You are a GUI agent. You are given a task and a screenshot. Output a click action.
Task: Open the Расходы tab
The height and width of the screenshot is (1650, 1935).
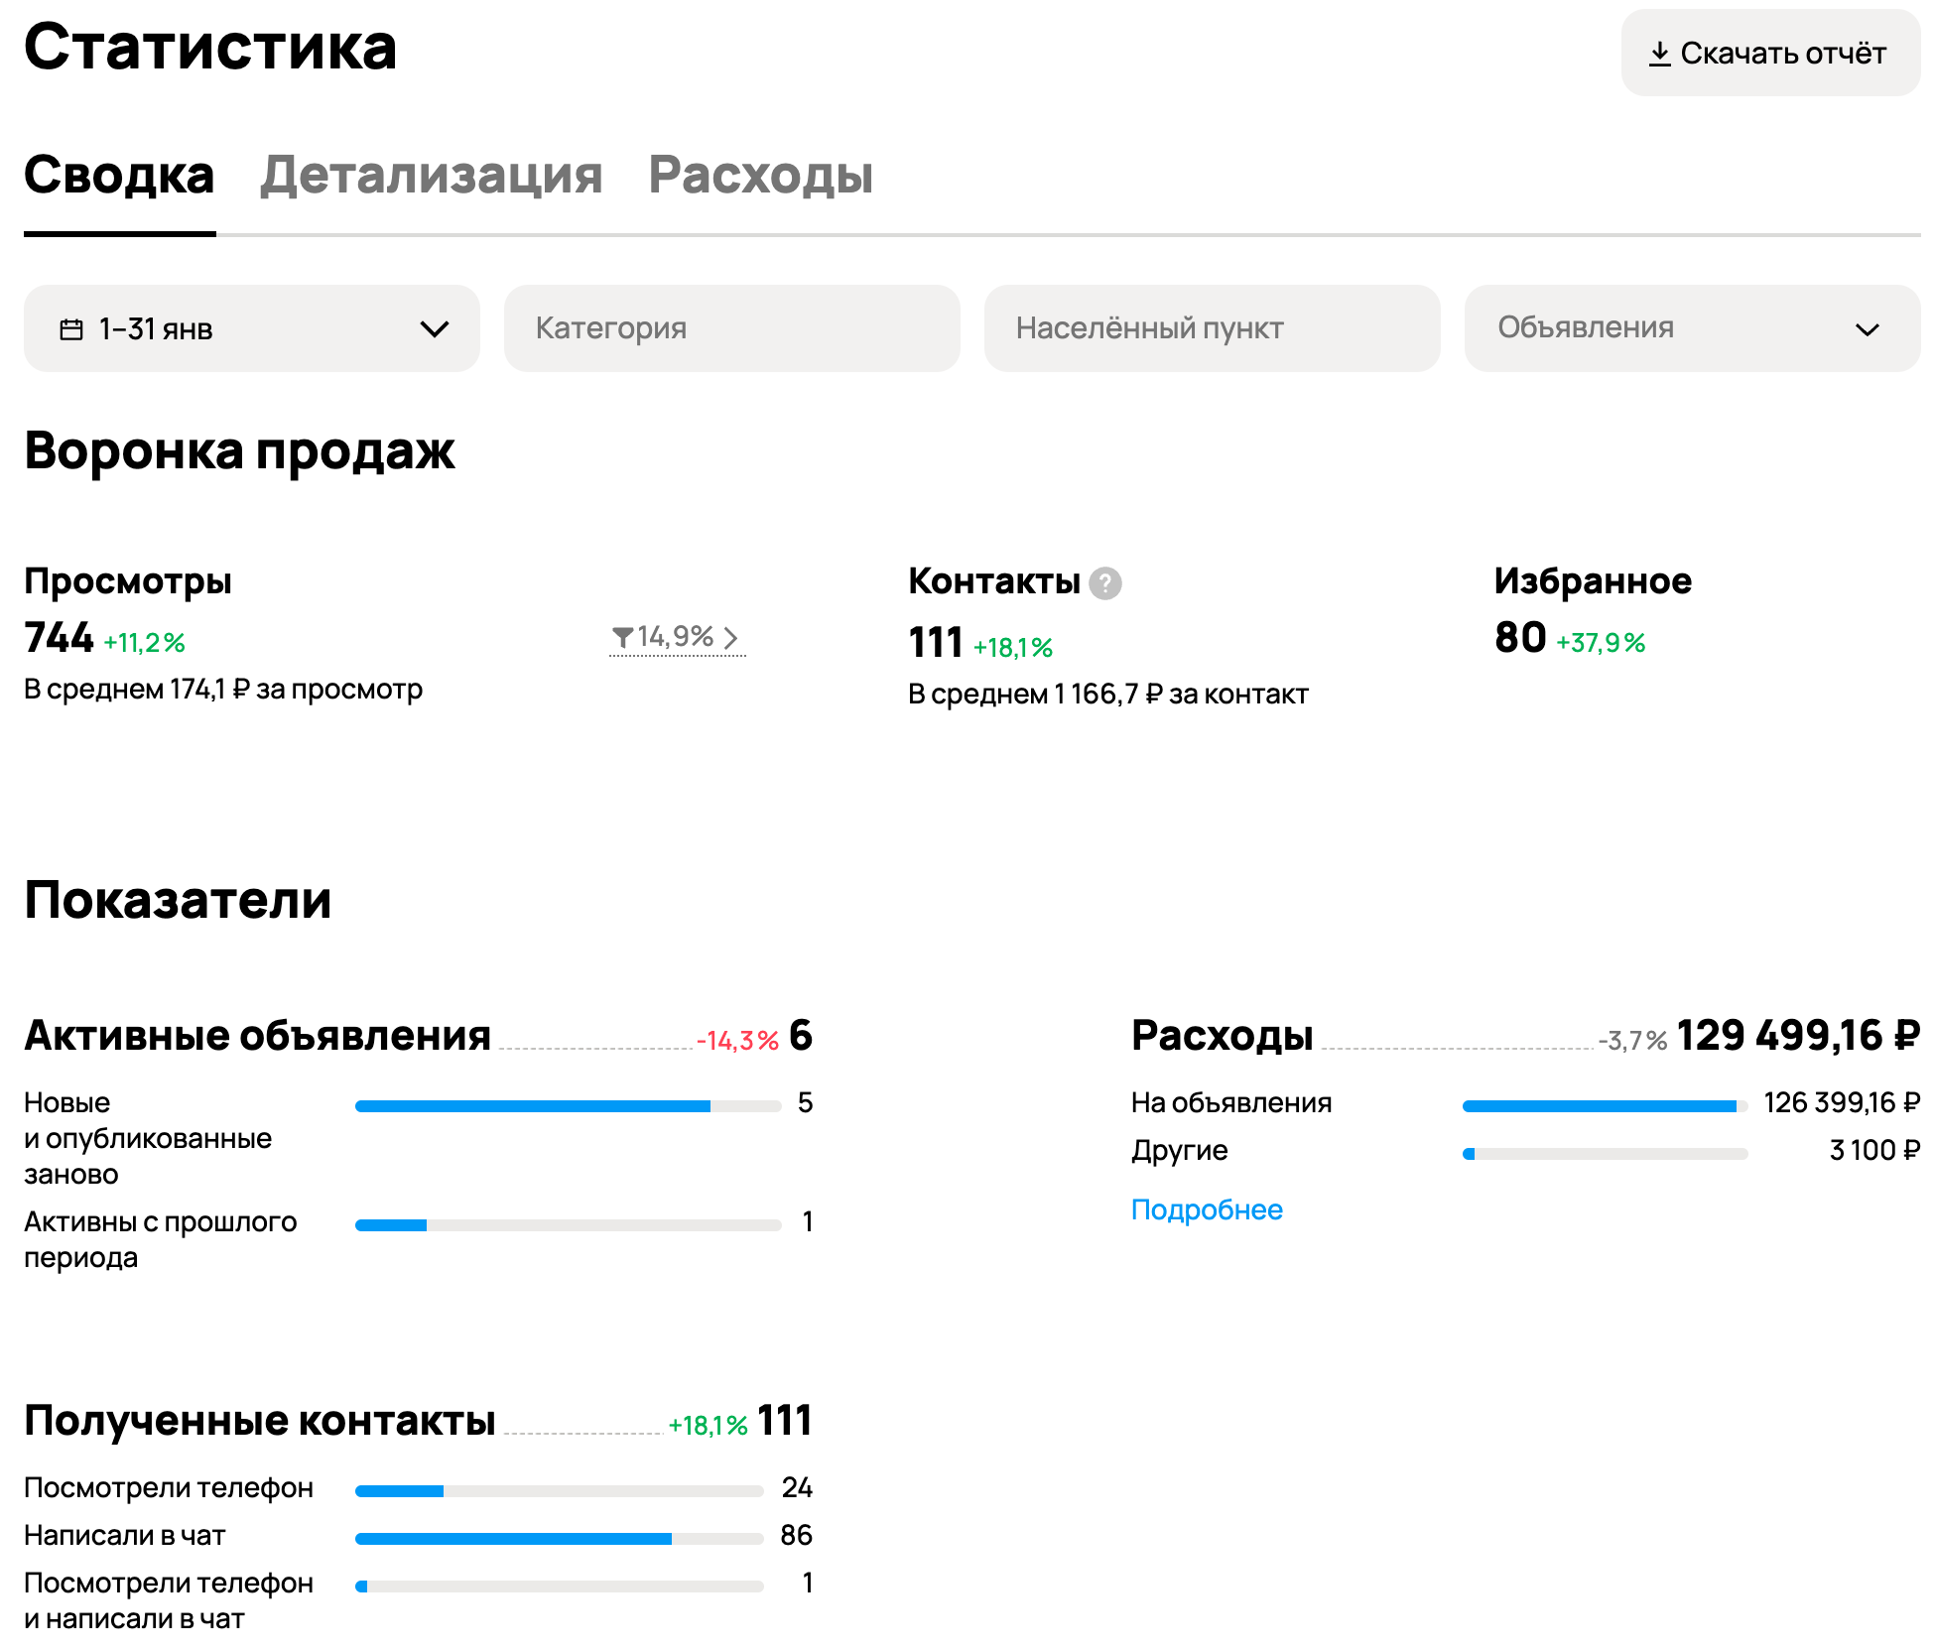(x=760, y=176)
